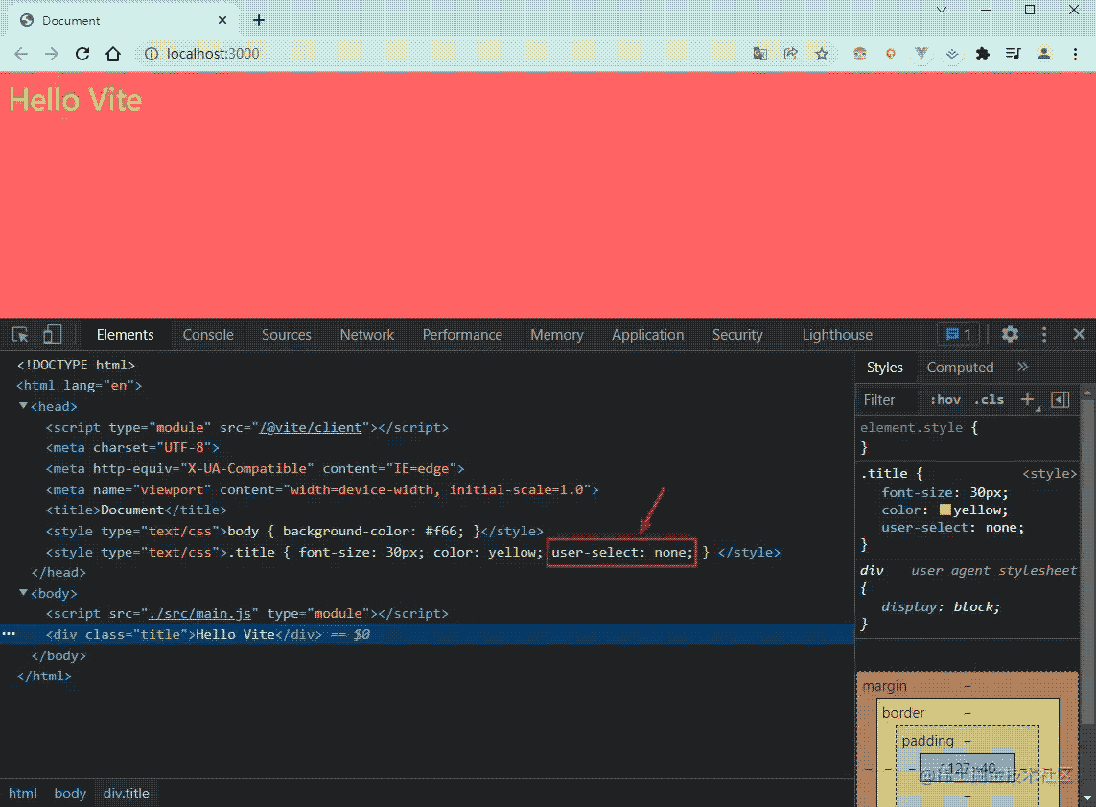Toggle the :hov element state panel

tap(945, 400)
